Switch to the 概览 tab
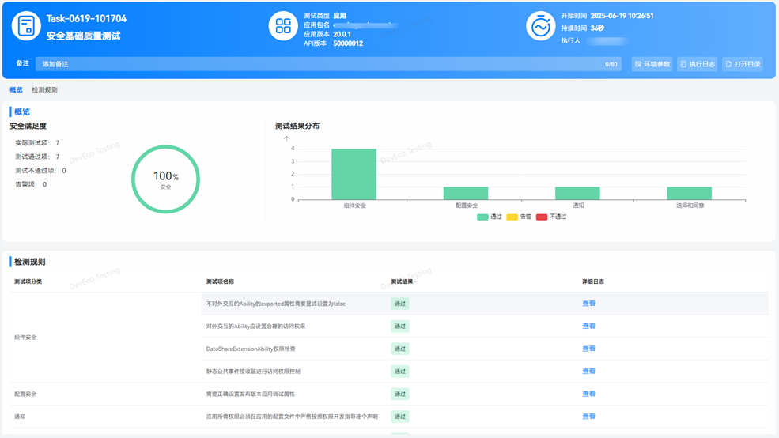This screenshot has height=438, width=779. (x=16, y=90)
